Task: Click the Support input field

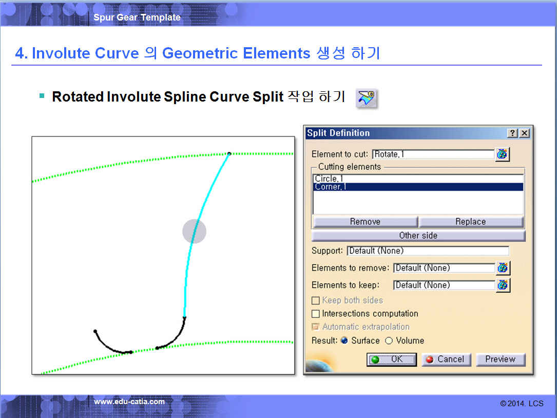Action: [428, 251]
